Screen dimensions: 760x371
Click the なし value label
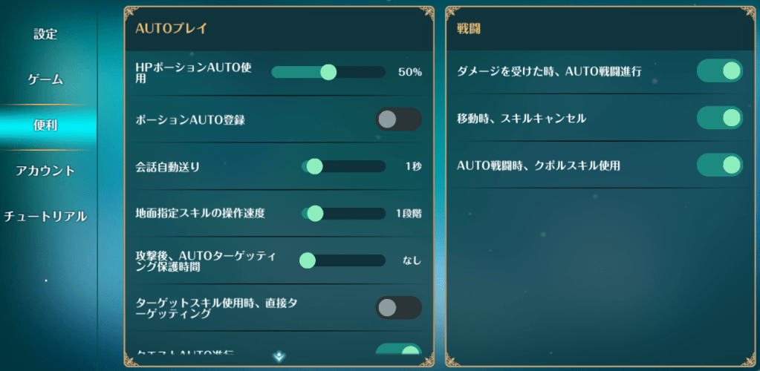[412, 260]
